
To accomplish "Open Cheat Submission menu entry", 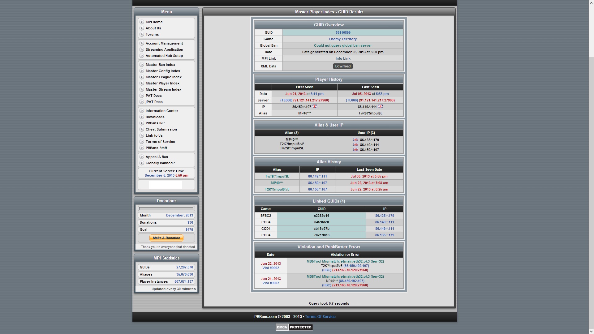I will point(161,129).
